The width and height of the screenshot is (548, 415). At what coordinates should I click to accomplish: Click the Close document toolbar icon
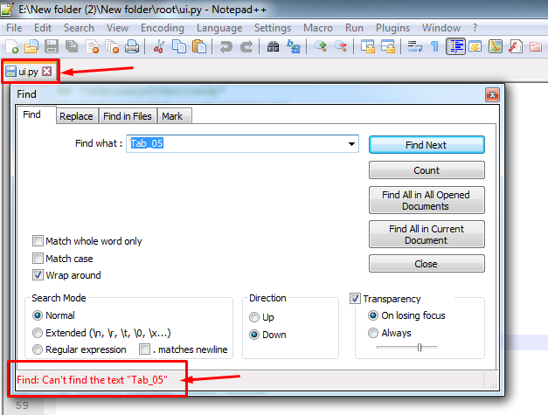pos(92,46)
